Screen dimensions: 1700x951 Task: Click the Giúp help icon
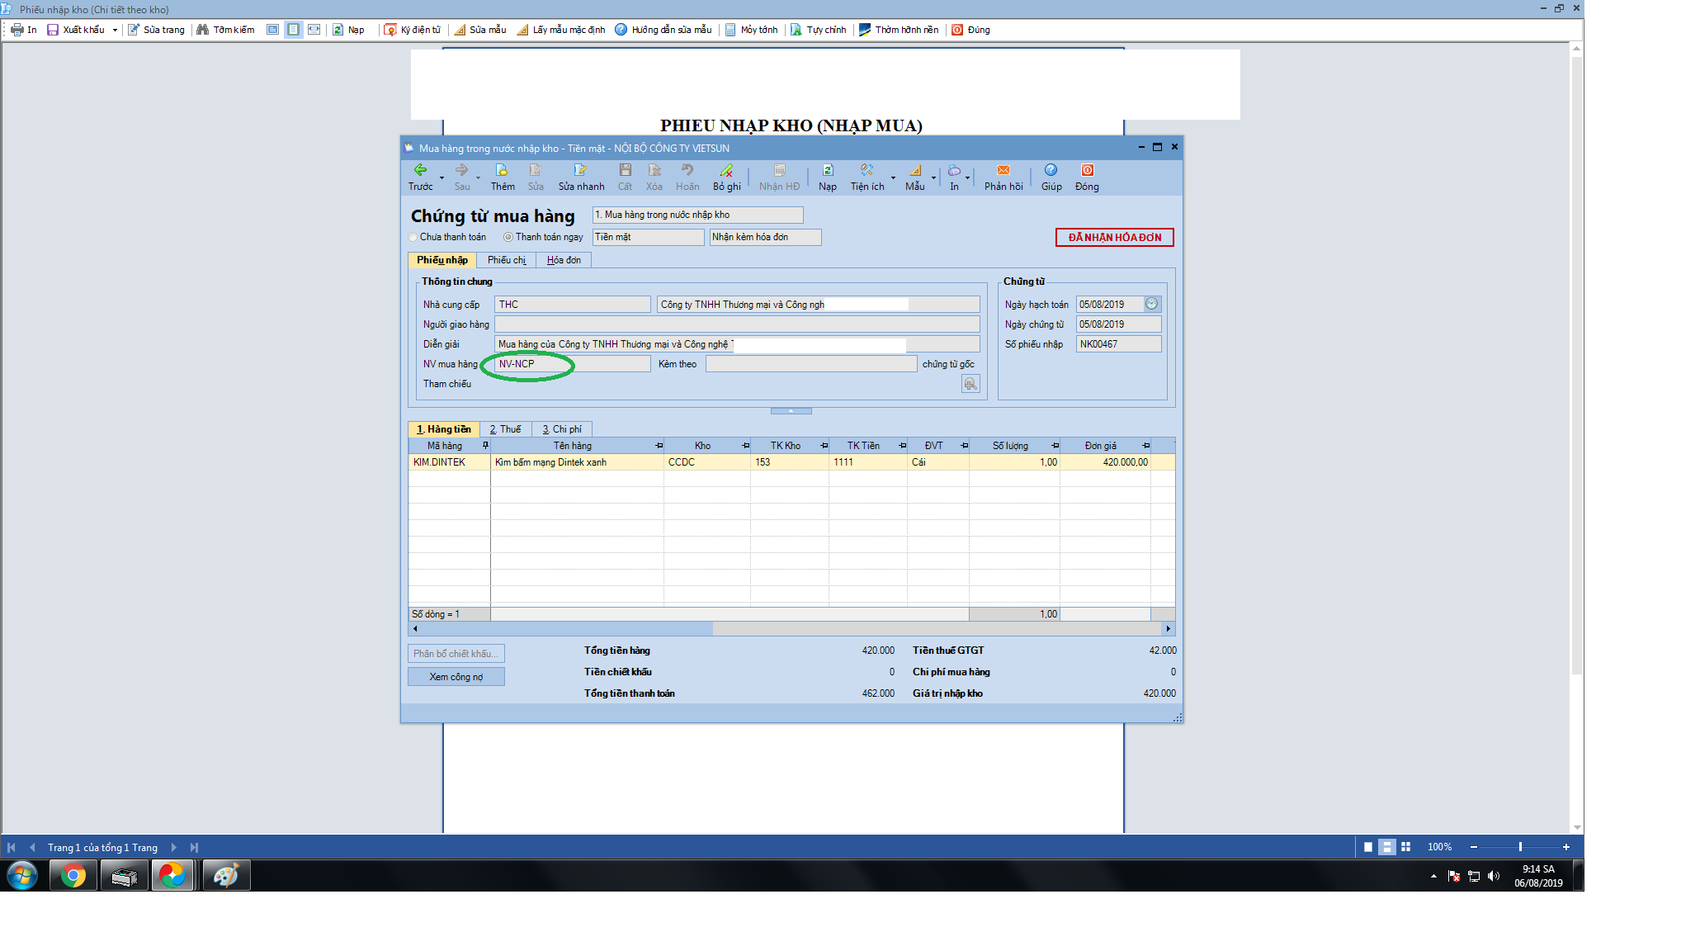[x=1051, y=170]
